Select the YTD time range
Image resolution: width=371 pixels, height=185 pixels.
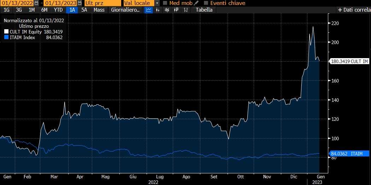click(x=58, y=10)
